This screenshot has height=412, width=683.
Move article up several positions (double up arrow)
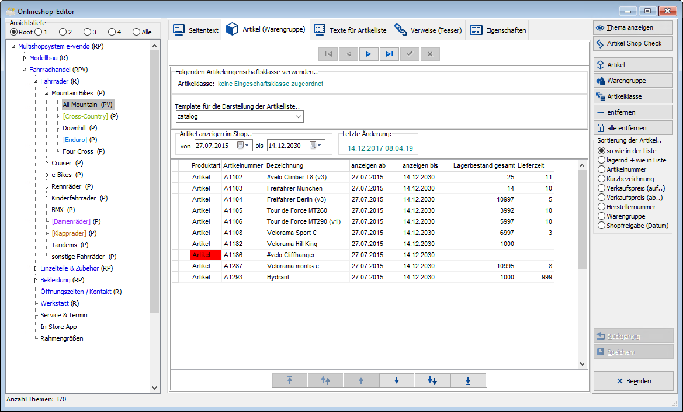coord(325,380)
